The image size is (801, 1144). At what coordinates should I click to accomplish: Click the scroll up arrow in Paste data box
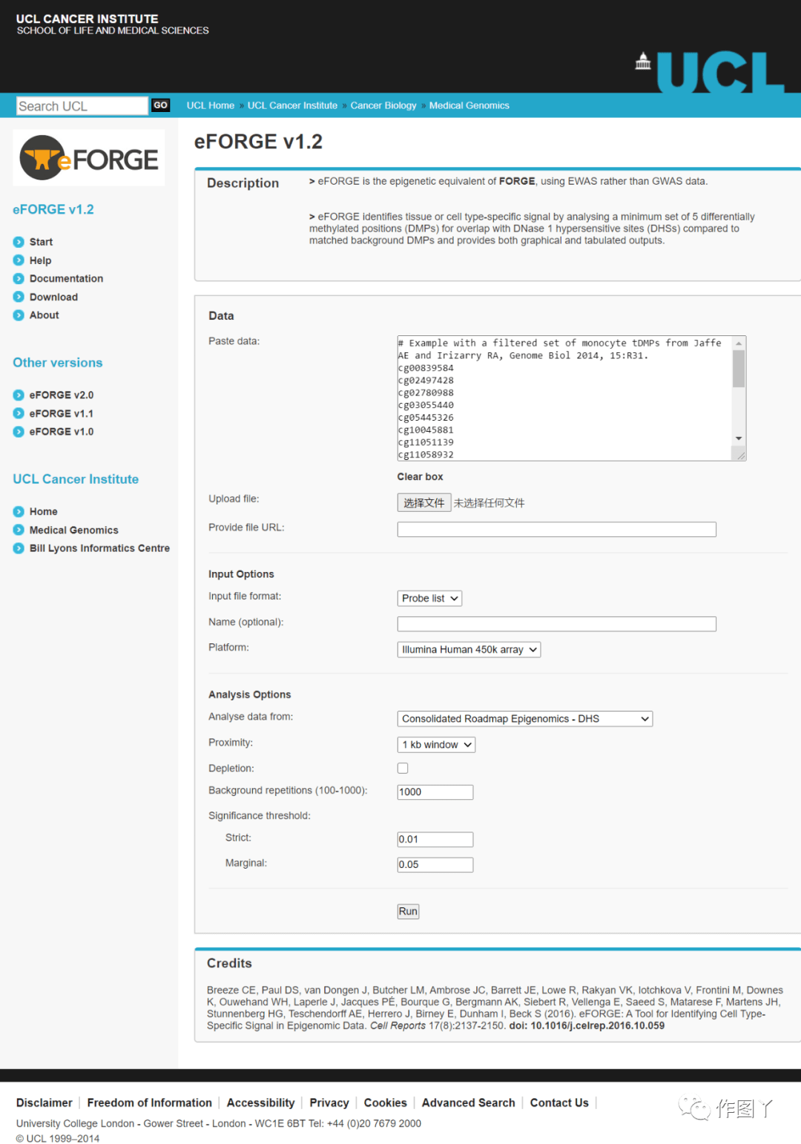coord(739,343)
